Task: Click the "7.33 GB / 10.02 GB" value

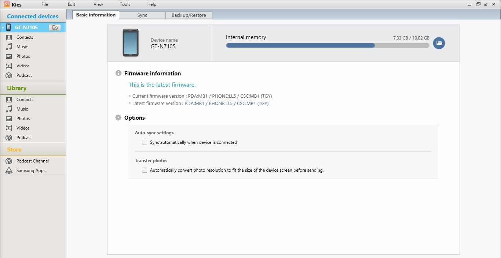Action: coord(411,38)
